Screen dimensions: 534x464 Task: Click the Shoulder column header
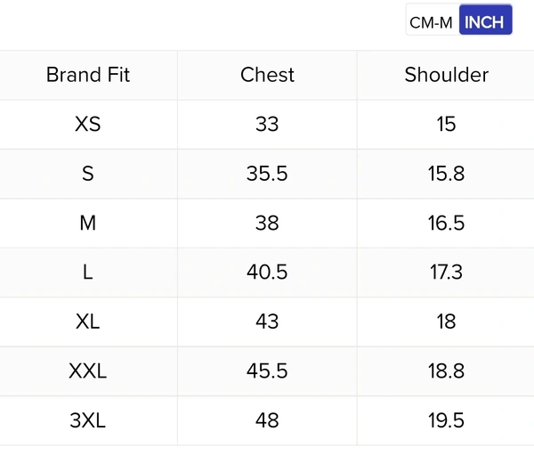[446, 75]
